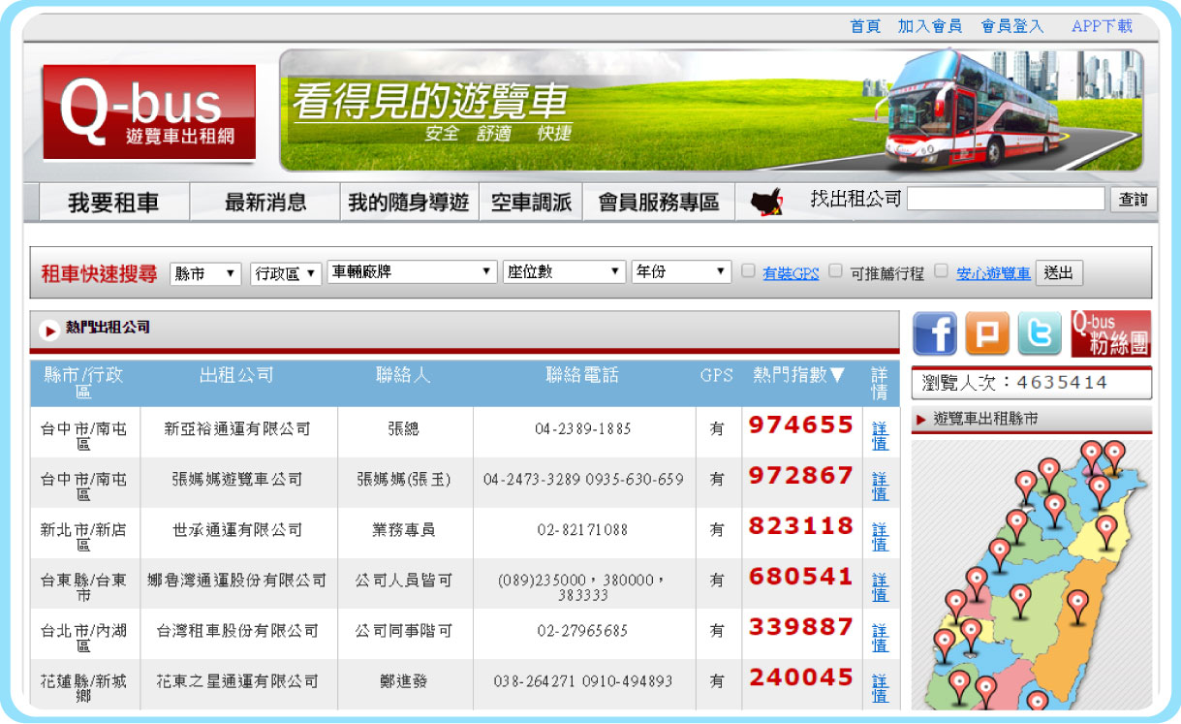
Task: Focus the 找出租公司 search field
Action: tap(1006, 199)
